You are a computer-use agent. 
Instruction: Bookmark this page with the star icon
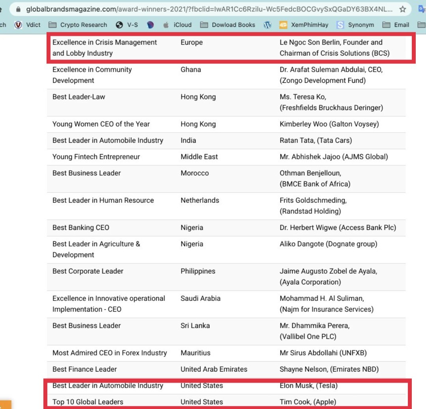403,9
